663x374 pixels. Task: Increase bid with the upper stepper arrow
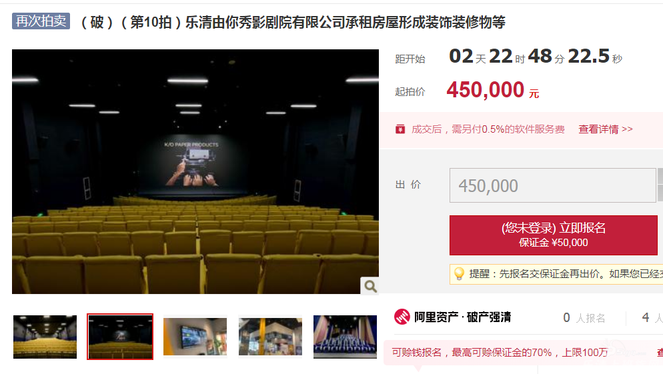[660, 176]
